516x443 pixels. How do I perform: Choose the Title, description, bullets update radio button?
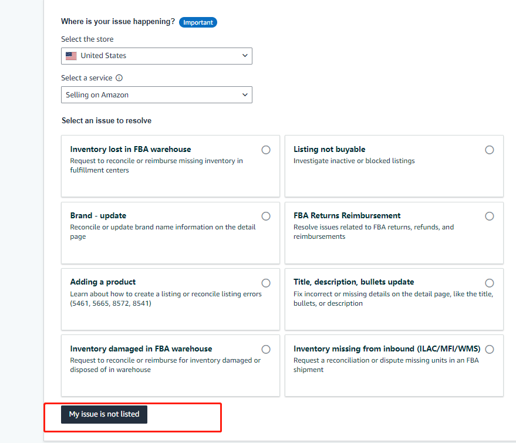coord(490,283)
